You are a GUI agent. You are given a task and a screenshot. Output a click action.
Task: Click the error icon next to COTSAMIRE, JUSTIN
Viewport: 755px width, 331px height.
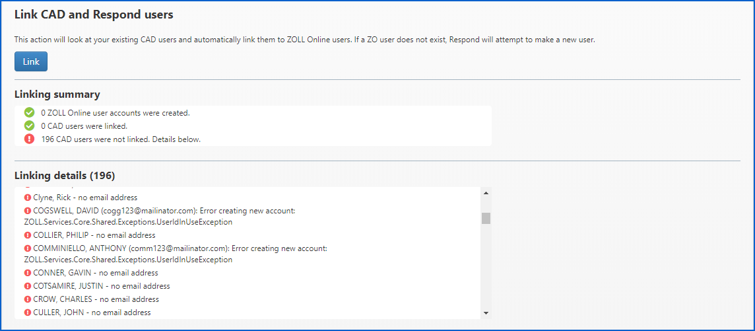tap(28, 286)
